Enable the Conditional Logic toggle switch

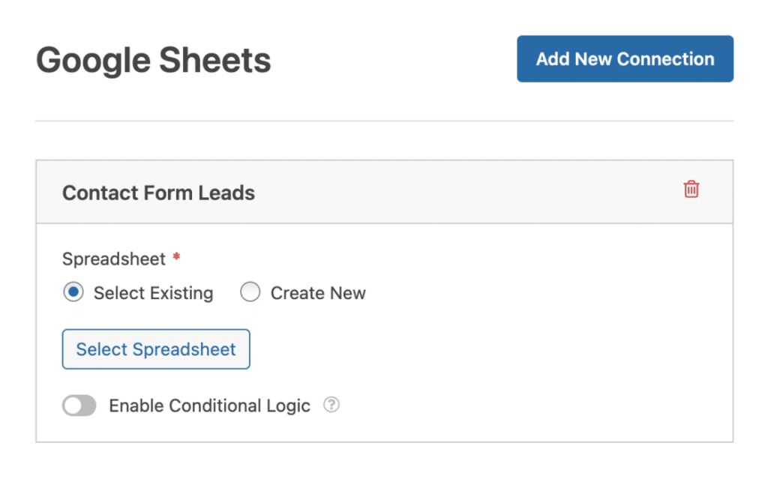(79, 406)
